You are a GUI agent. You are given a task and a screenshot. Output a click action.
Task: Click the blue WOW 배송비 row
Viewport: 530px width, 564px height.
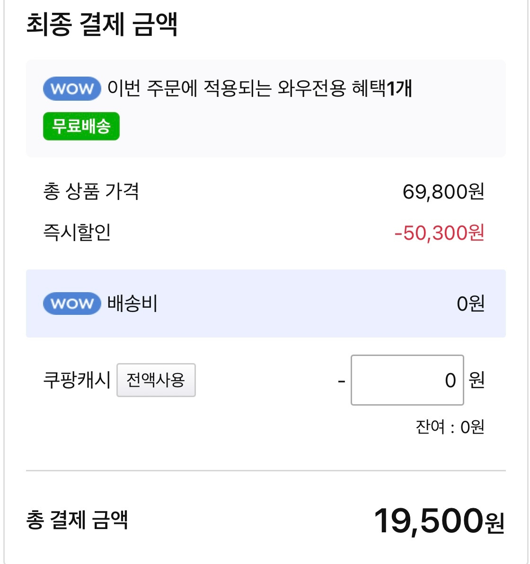tap(284, 304)
